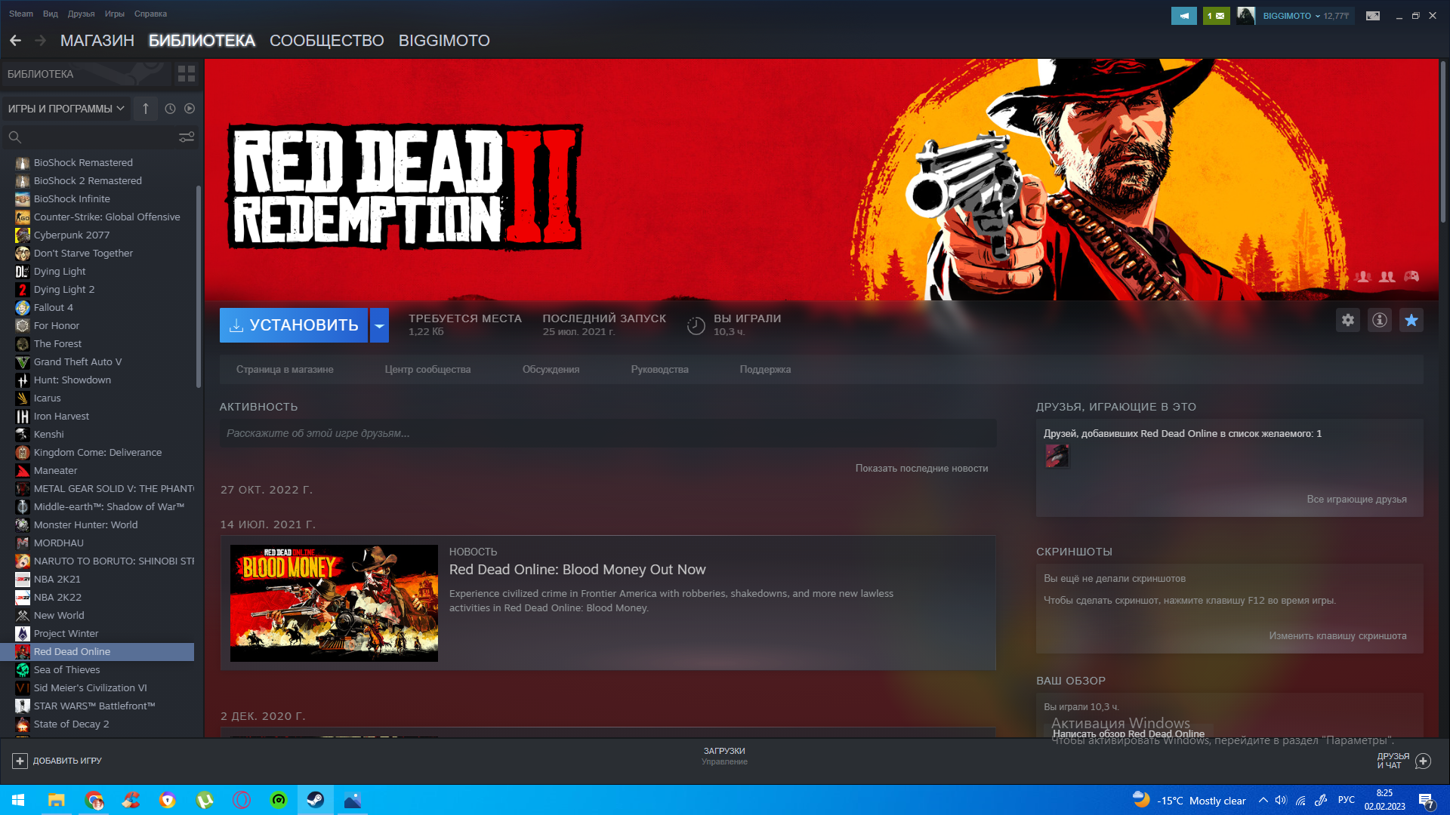The width and height of the screenshot is (1450, 815).
Task: Click the Don't Starve Together game icon
Action: tap(23, 254)
